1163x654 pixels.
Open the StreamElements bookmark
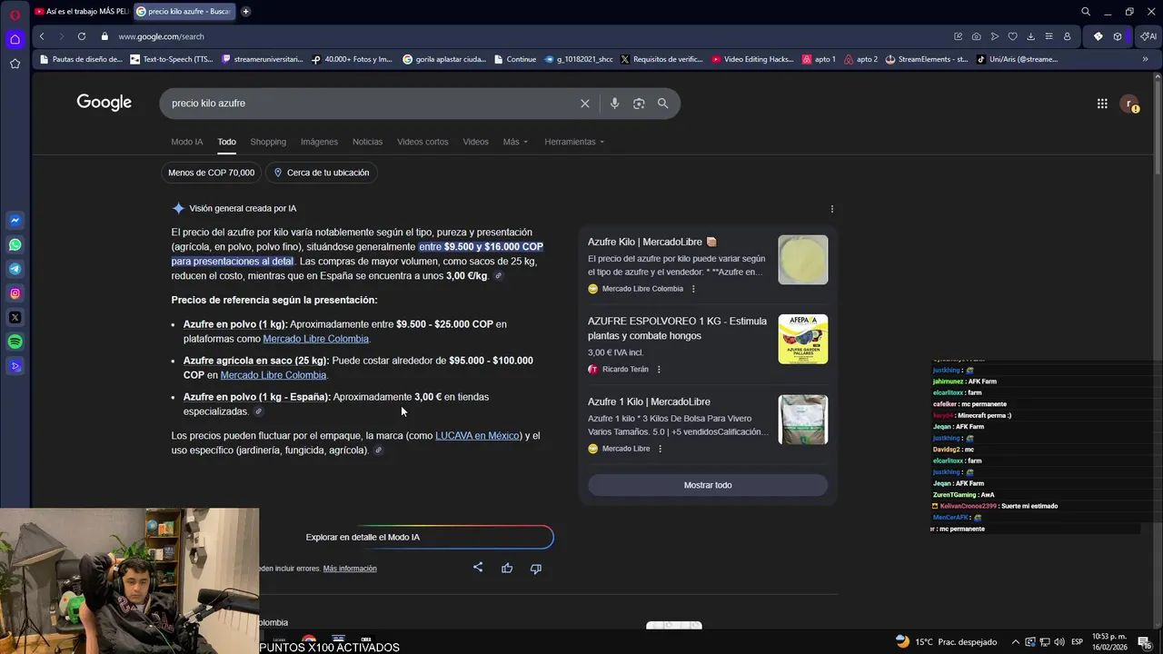pos(925,59)
